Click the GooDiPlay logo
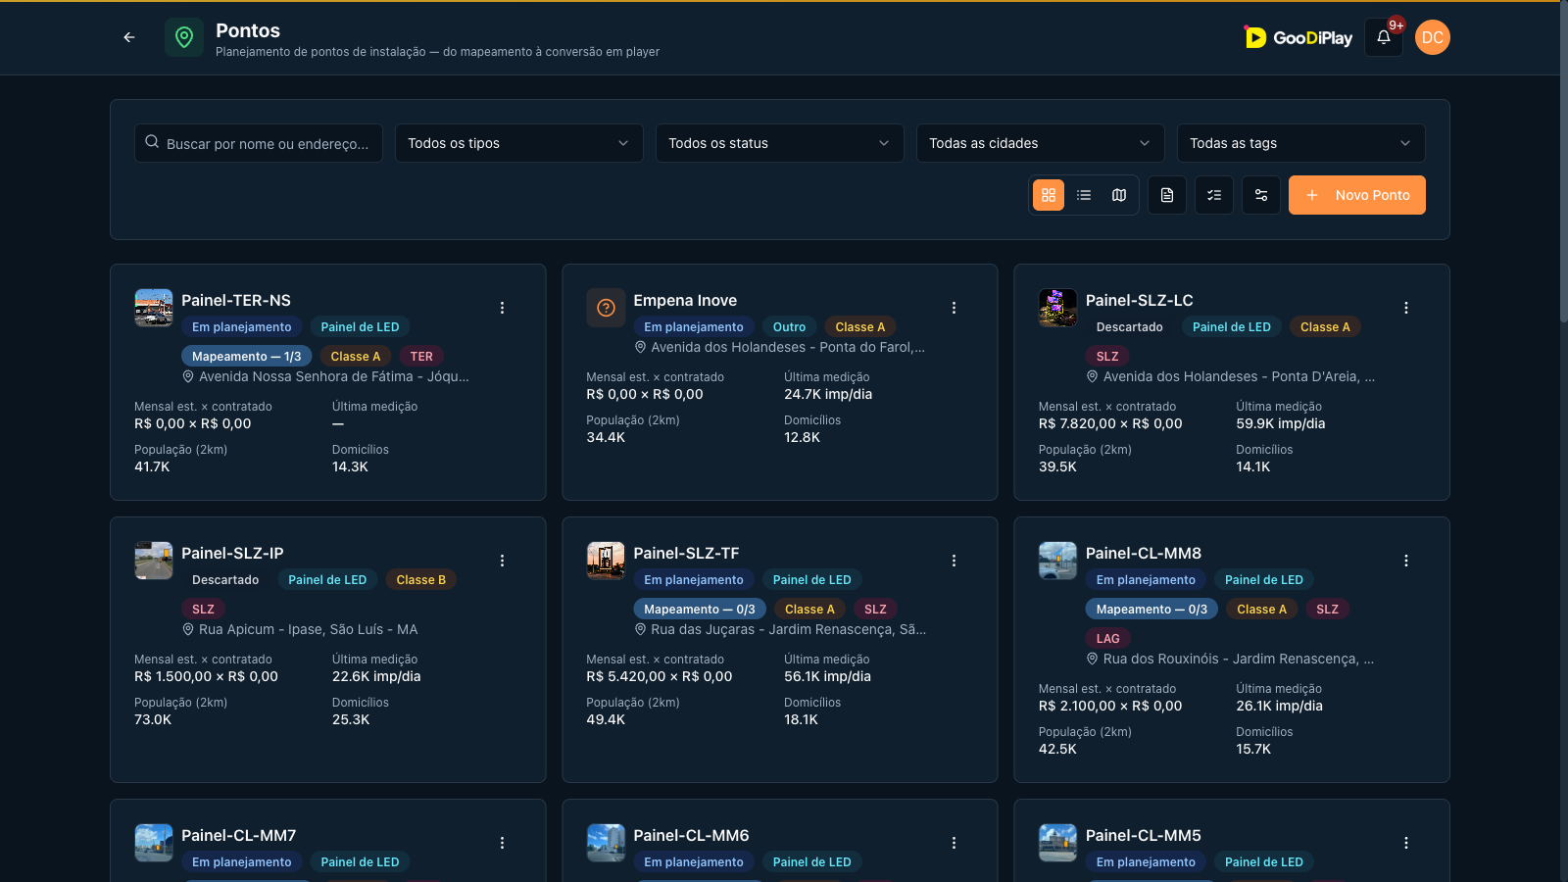 (1298, 37)
